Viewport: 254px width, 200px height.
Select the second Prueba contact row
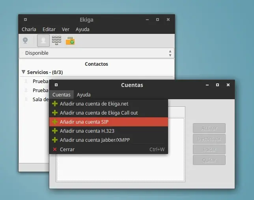click(x=34, y=91)
